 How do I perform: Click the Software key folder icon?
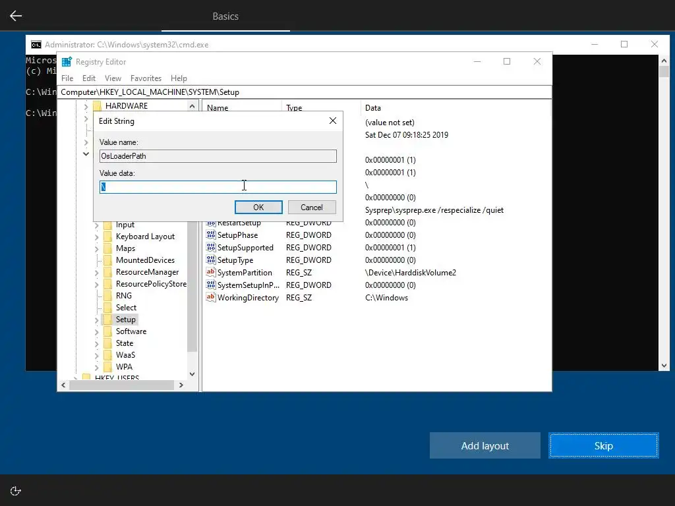107,331
